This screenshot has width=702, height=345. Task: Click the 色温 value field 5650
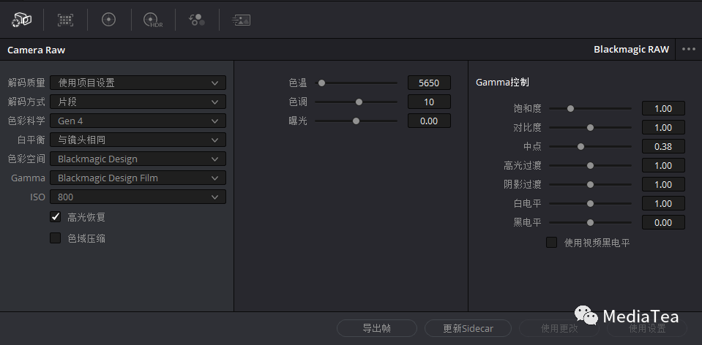tap(429, 83)
